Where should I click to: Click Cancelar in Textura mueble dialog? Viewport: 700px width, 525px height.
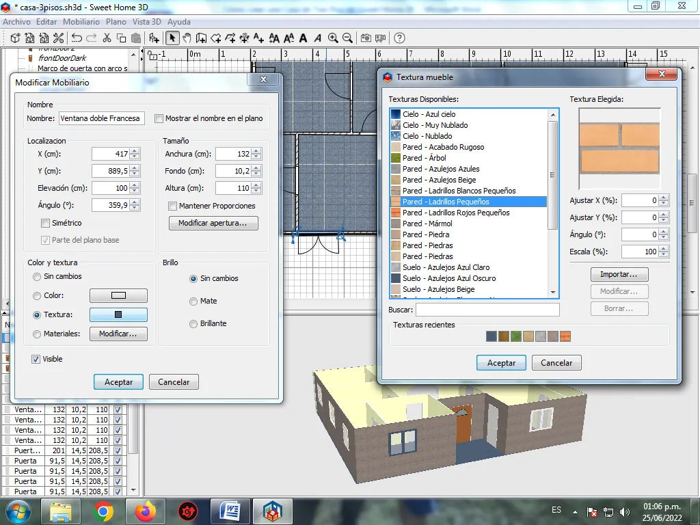click(556, 363)
